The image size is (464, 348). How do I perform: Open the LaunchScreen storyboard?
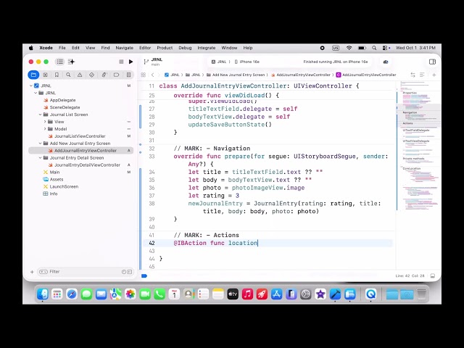click(64, 186)
